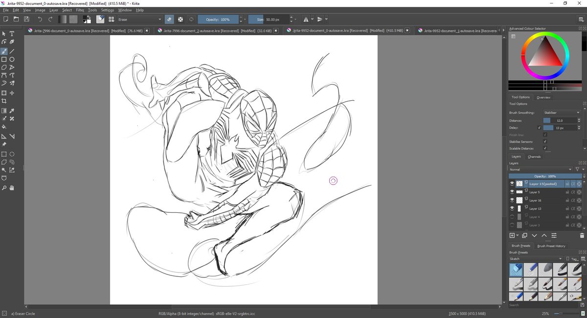Toggle Eraser mode button
Viewport: 587px width, 318px height.
[x=169, y=19]
